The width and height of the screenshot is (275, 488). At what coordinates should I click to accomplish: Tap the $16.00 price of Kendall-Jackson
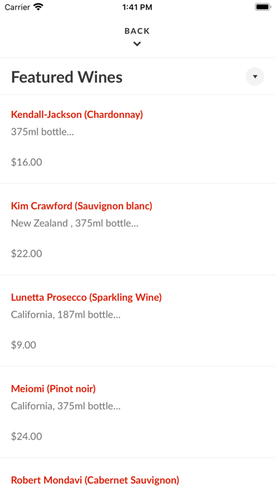27,162
